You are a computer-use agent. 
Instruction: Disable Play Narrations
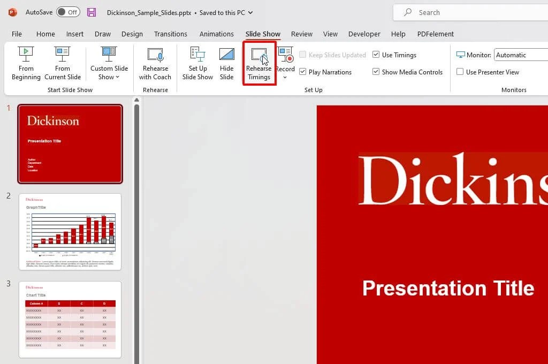tap(303, 72)
